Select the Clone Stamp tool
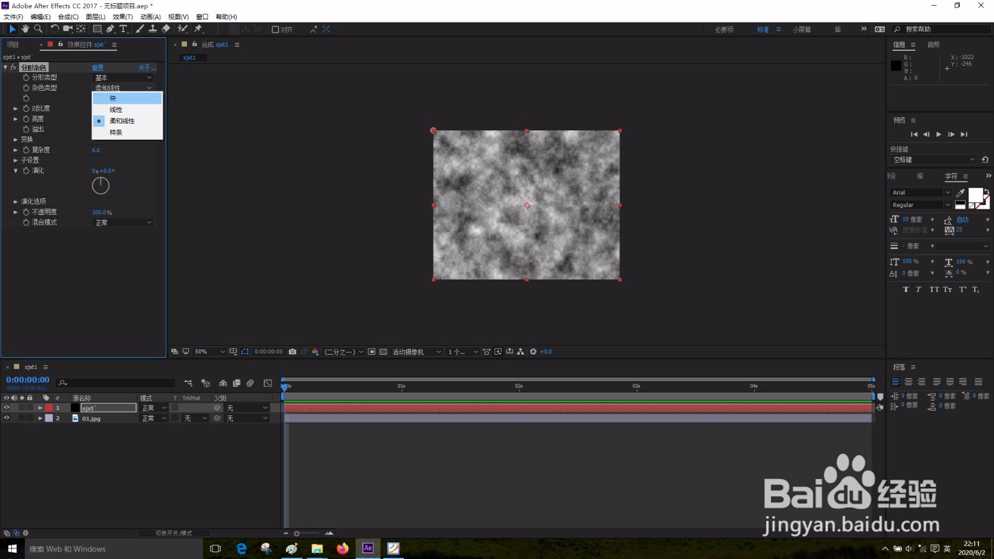 (x=152, y=29)
